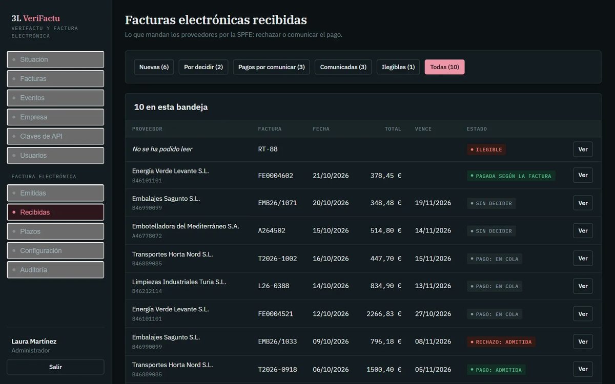This screenshot has height=384, width=615.
Task: Click due date 27/10/2026
Action: point(433,314)
